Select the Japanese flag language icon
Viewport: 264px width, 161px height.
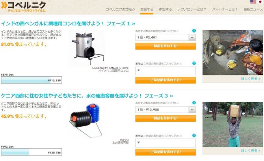tap(260, 2)
